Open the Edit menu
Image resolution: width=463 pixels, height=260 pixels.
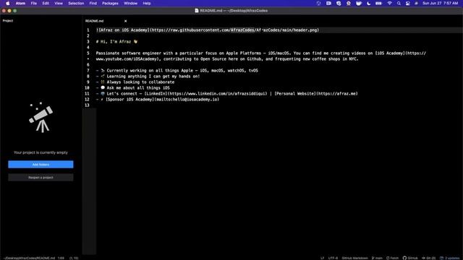[x=46, y=3]
